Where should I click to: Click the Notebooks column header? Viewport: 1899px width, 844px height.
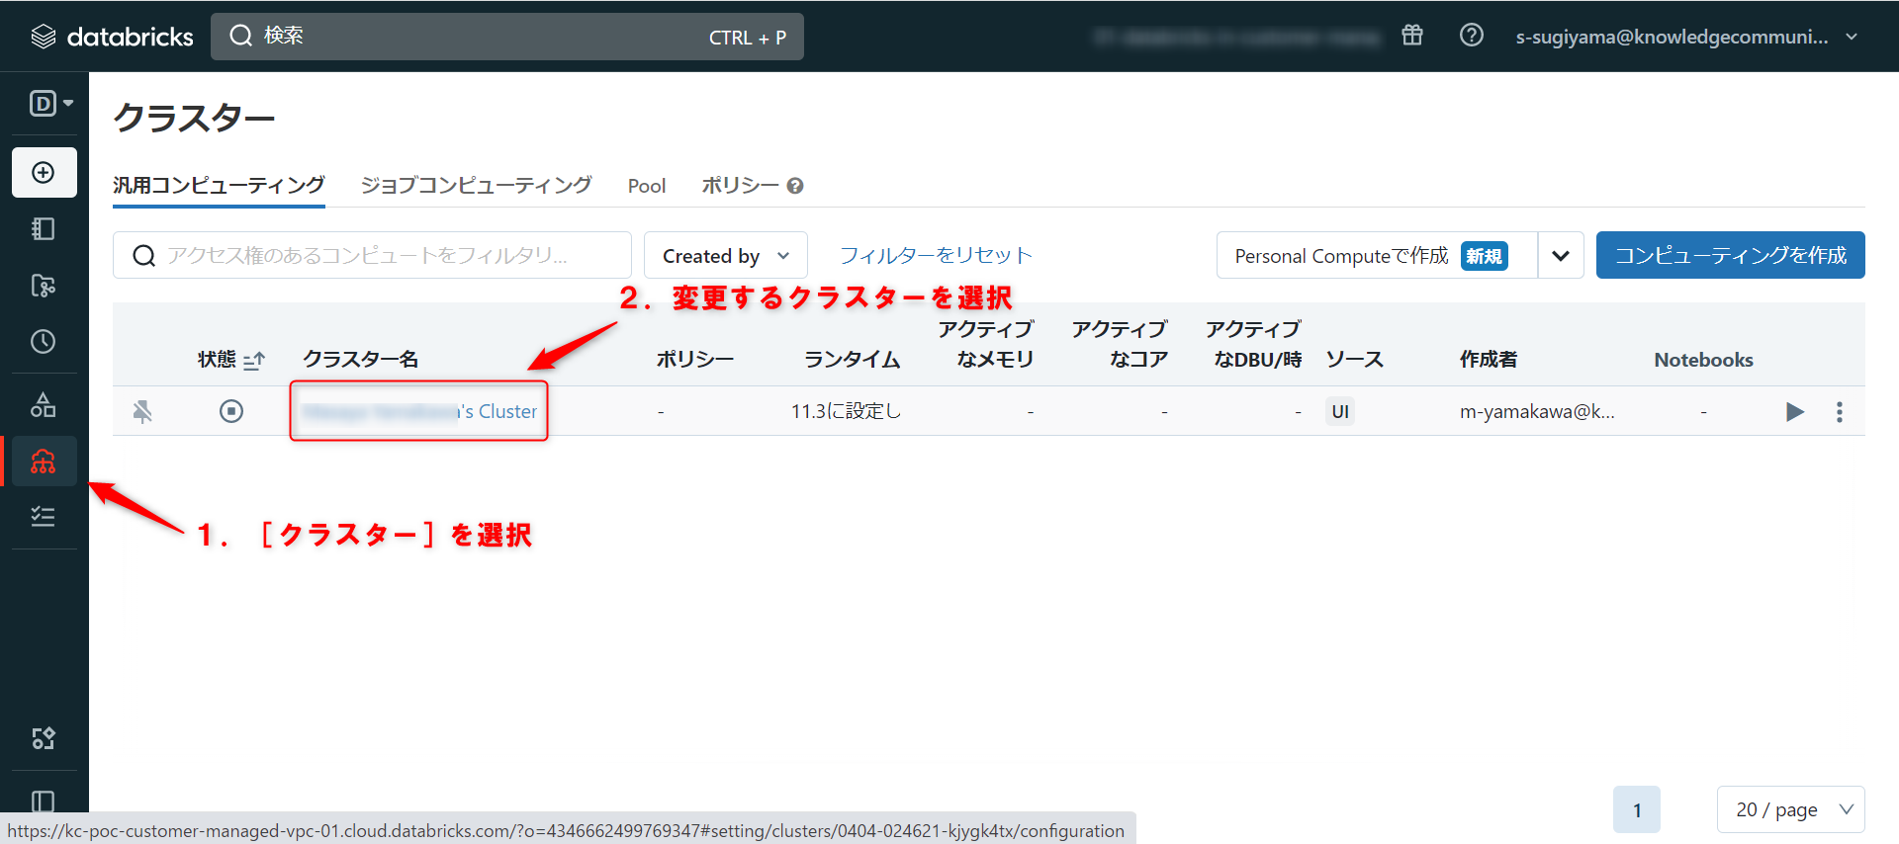[x=1703, y=360]
